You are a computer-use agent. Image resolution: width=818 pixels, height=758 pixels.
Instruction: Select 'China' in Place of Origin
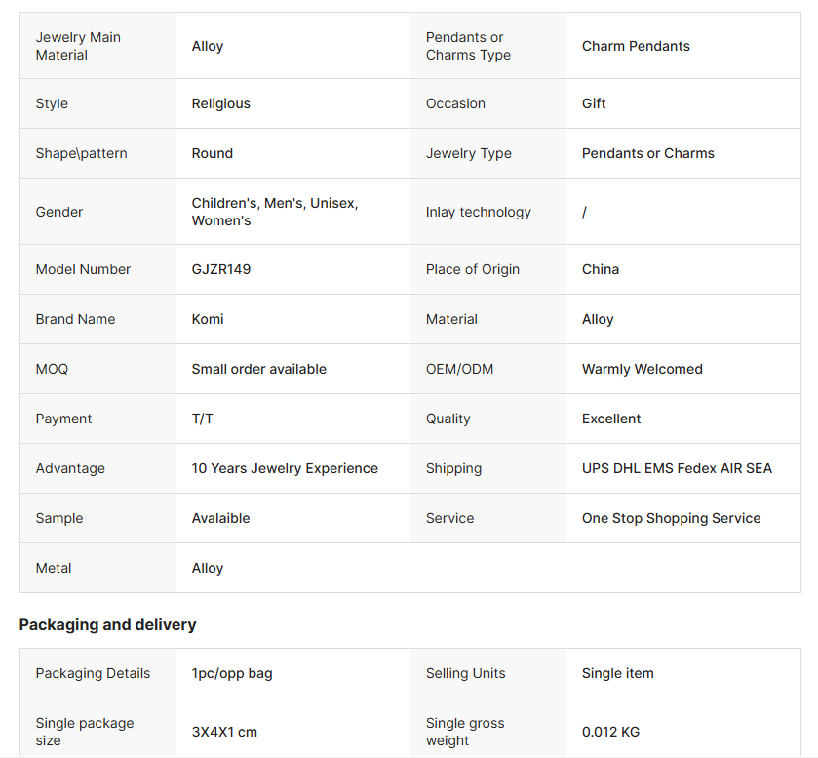pos(601,269)
